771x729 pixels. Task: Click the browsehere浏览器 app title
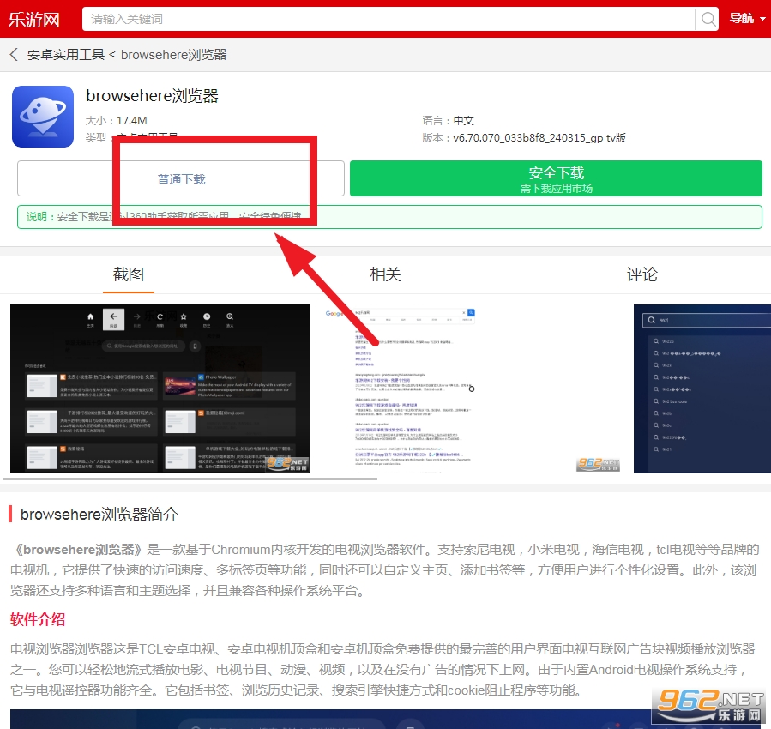pos(152,95)
